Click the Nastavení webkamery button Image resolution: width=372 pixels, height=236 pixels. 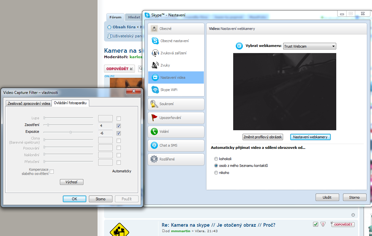tap(310, 137)
